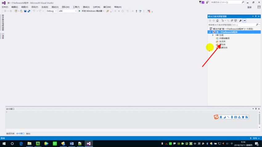Open File Explorer from the taskbar

[29, 144]
